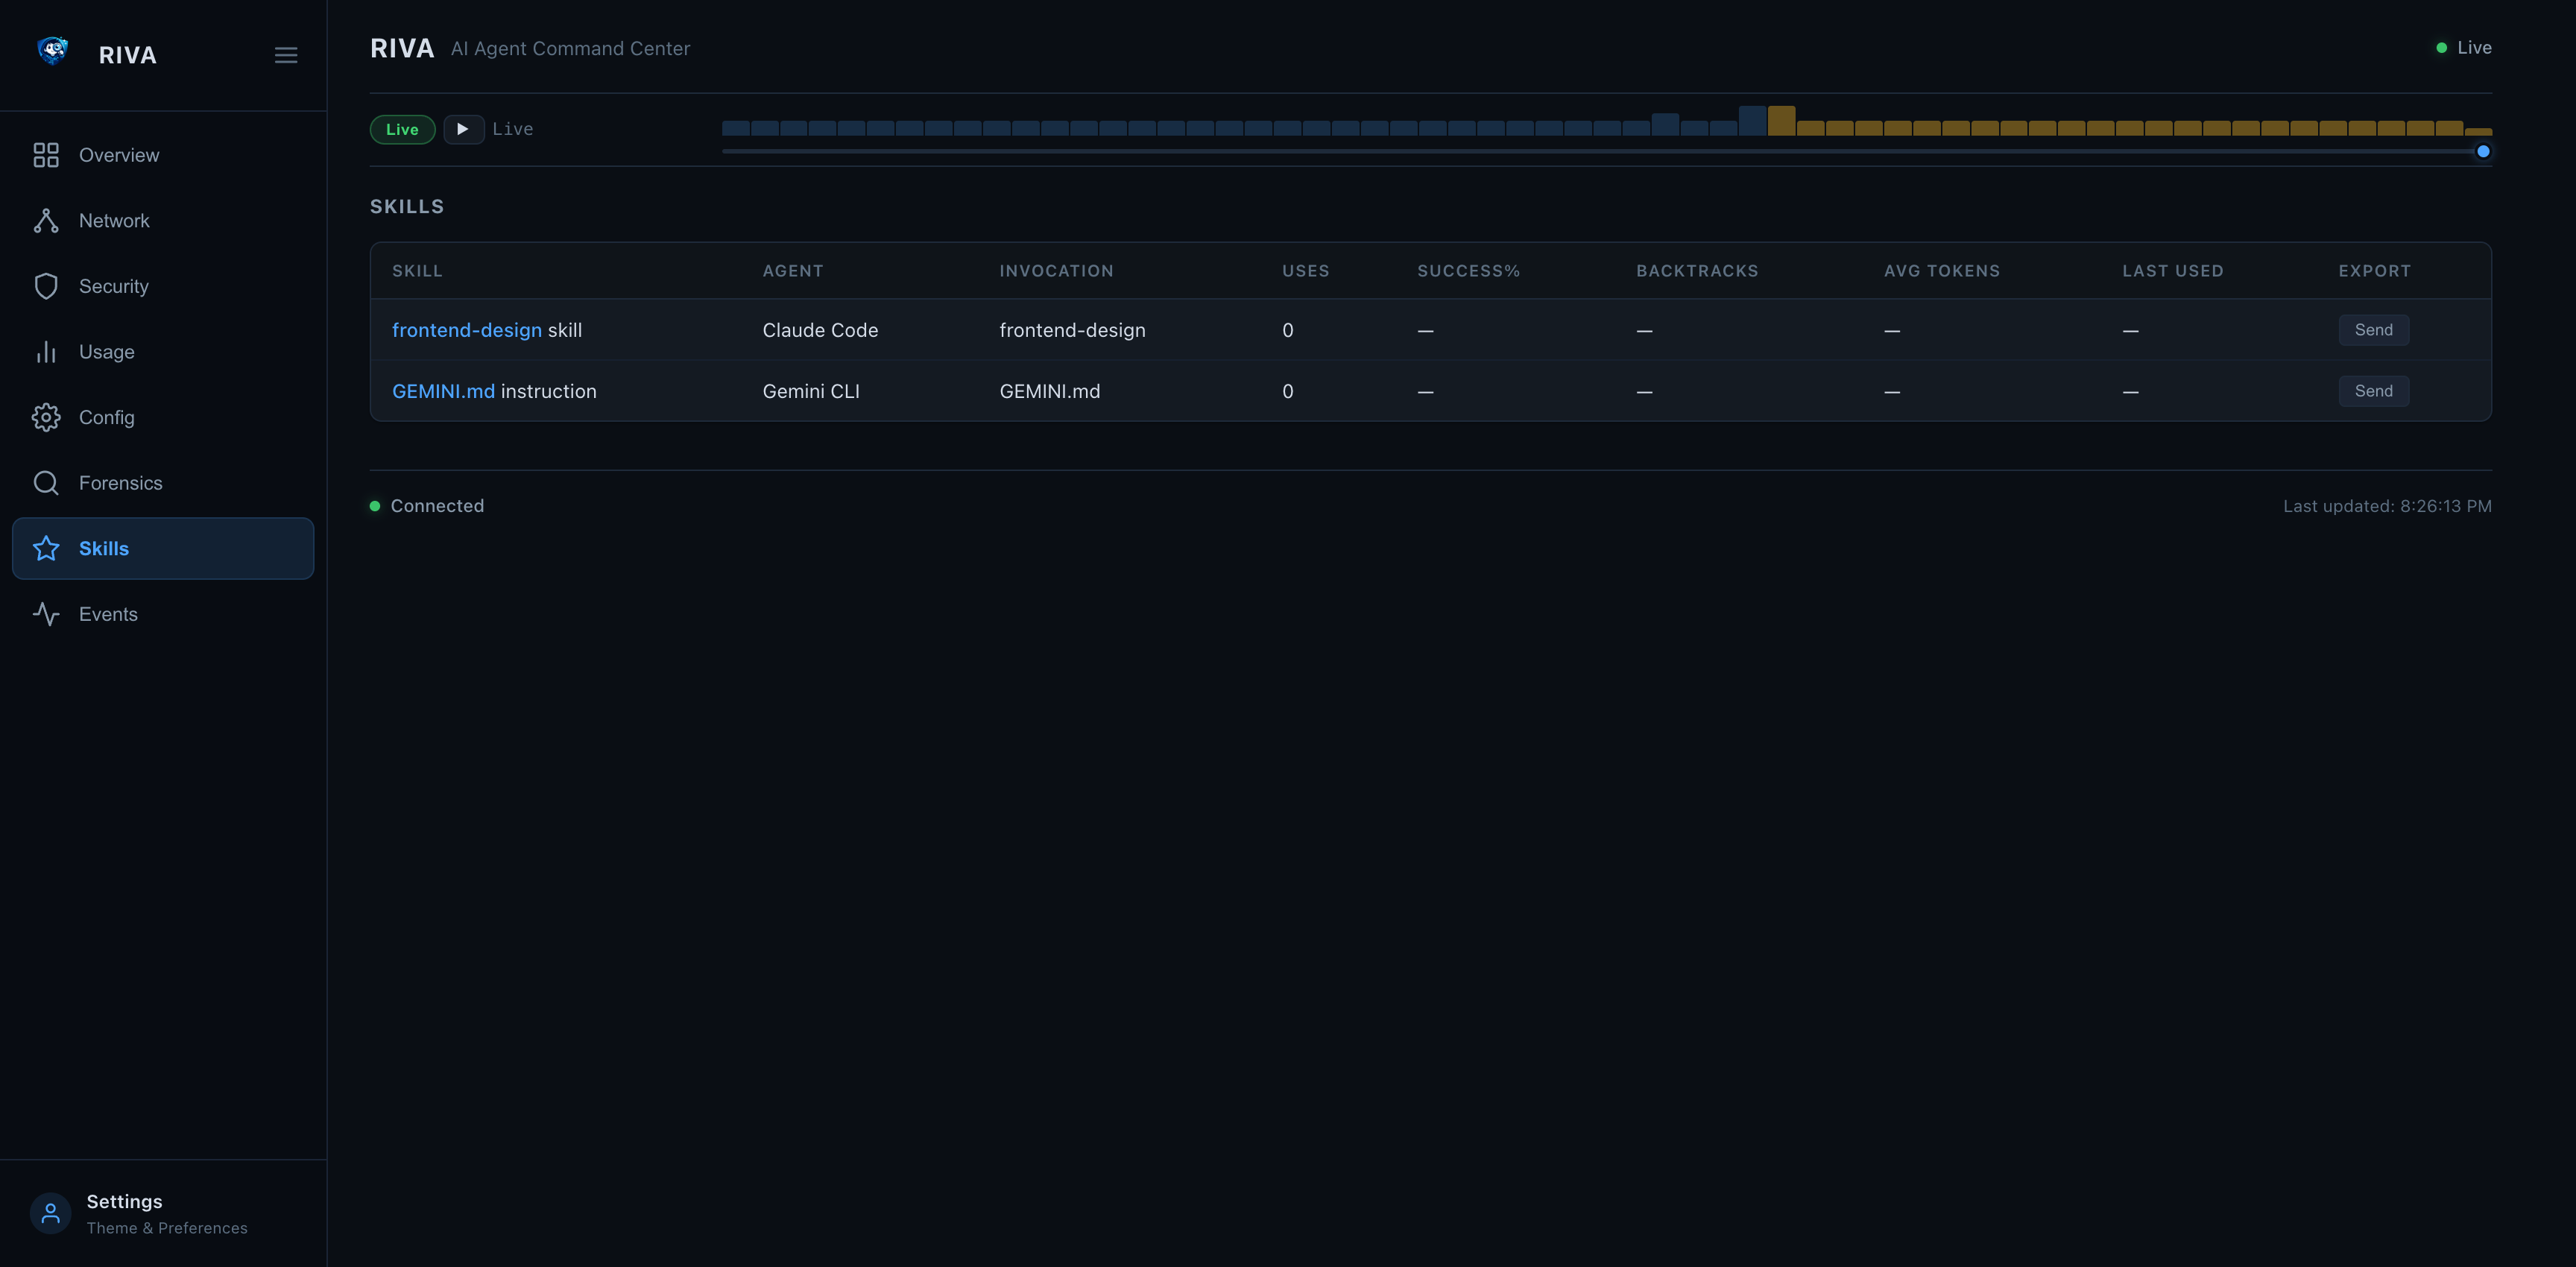Open Overview grid icon in sidebar
The width and height of the screenshot is (2576, 1267).
tap(46, 155)
